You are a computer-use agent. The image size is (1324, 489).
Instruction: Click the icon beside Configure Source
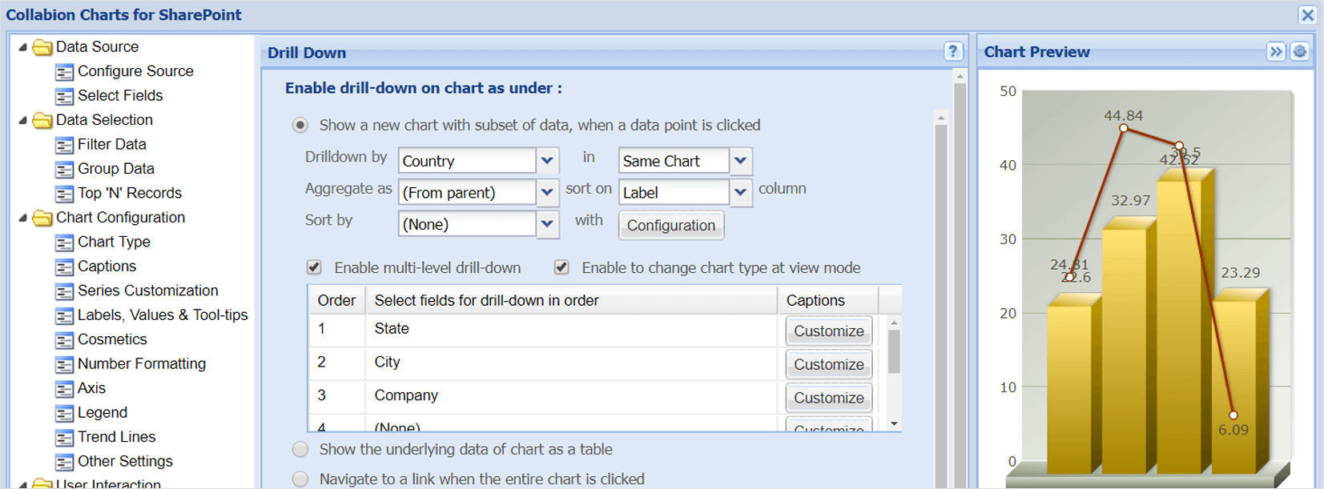pyautogui.click(x=64, y=72)
